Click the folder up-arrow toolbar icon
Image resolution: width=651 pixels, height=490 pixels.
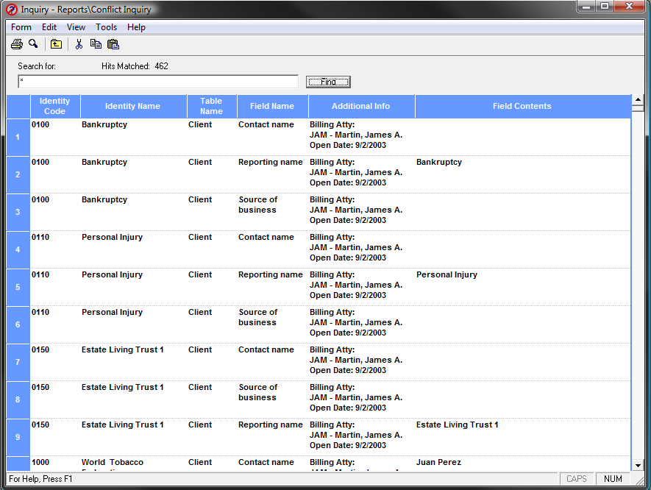click(56, 44)
